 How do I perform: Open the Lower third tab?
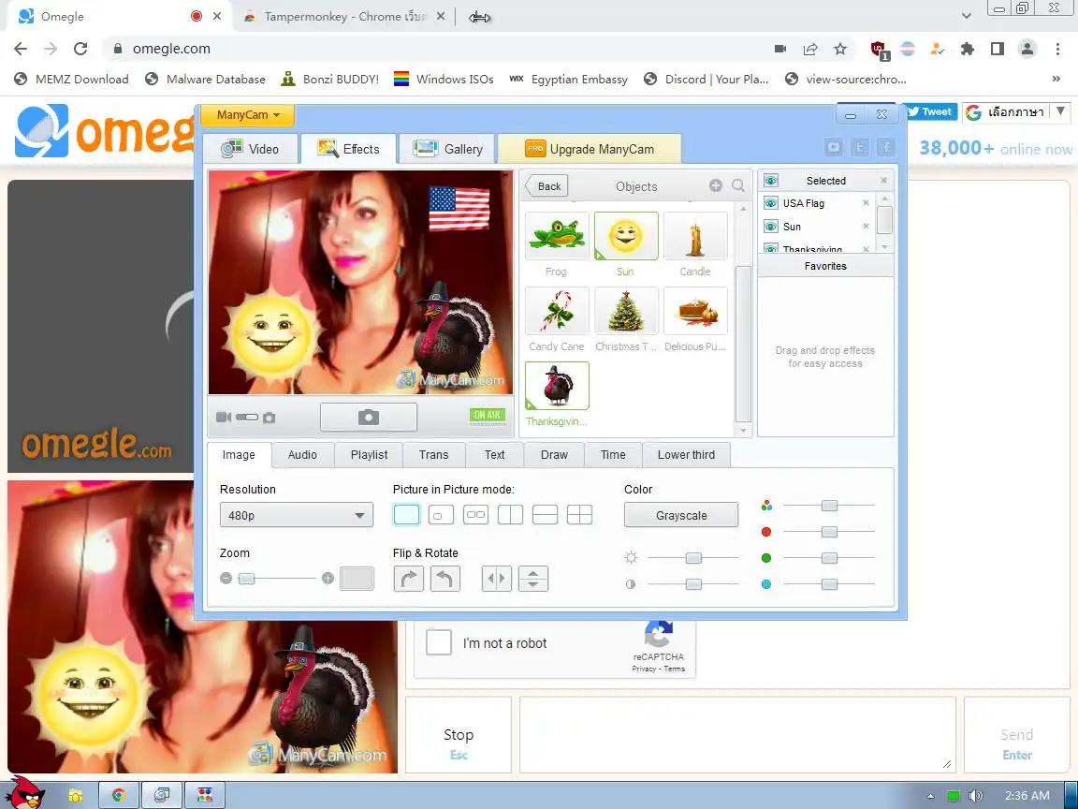click(x=686, y=455)
